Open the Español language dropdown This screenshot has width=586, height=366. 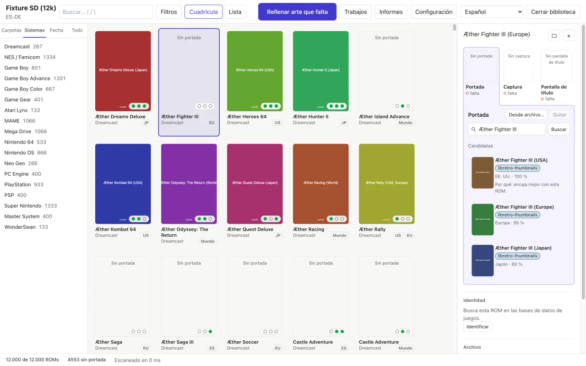point(492,12)
